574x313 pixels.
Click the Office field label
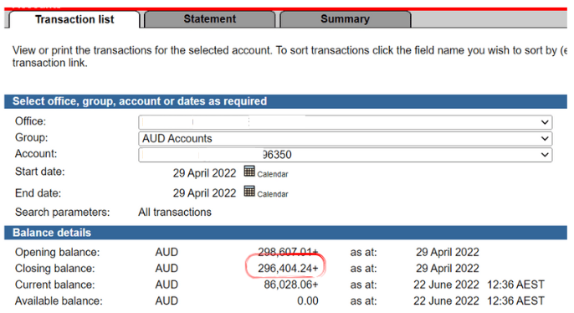click(30, 121)
